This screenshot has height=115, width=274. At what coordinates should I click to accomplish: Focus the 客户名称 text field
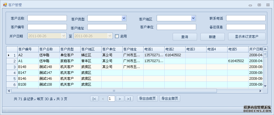coord(47,18)
